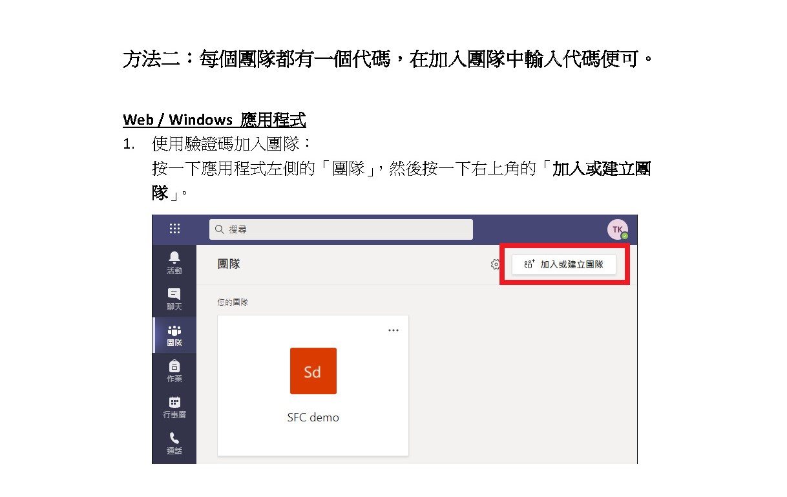Viewport: 787px width, 497px height.
Task: Click the magnifier icon in search bar
Action: click(x=220, y=229)
